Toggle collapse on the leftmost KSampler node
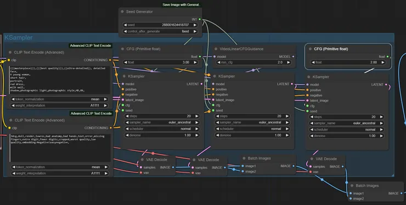This screenshot has width=406, height=205. (x=124, y=77)
